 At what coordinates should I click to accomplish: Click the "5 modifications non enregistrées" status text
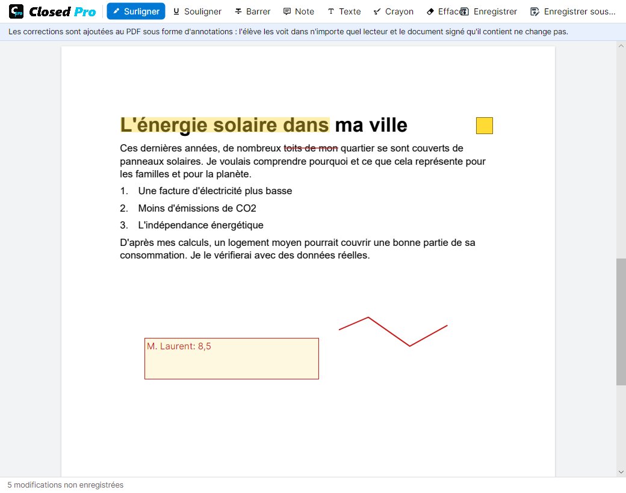point(66,485)
